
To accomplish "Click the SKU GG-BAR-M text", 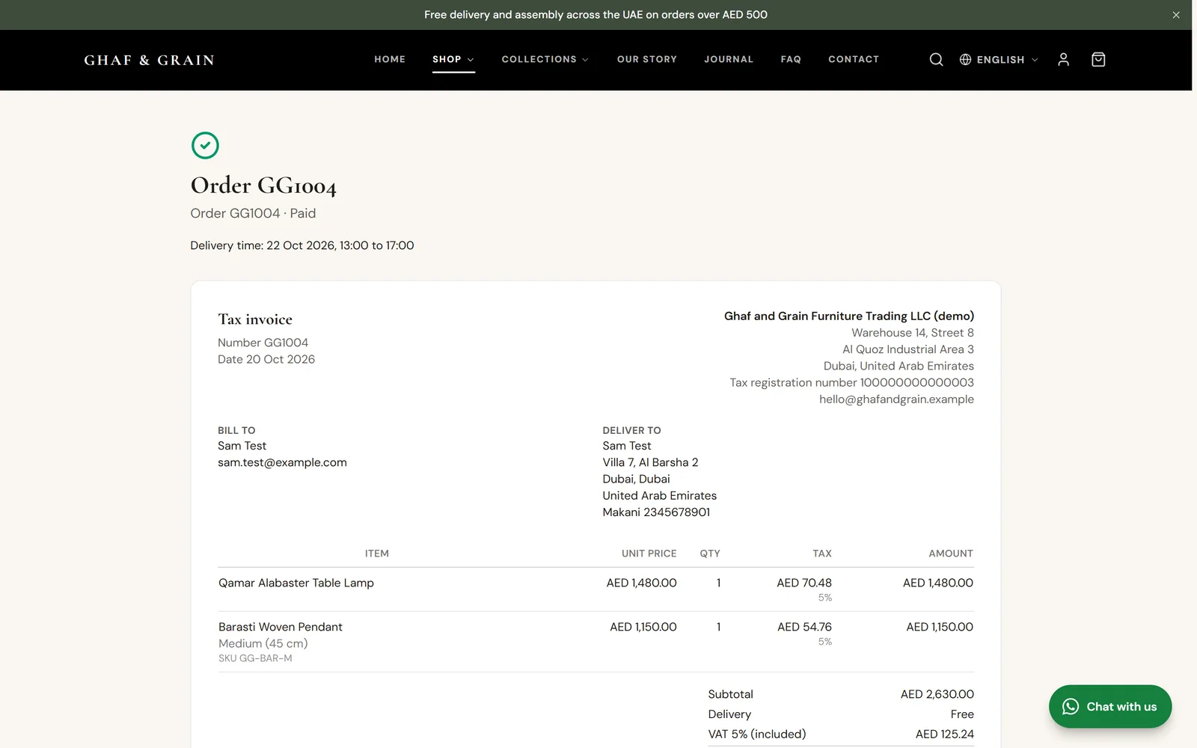I will [x=255, y=658].
